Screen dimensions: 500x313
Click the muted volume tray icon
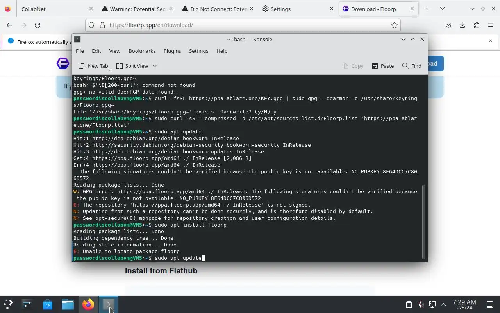pos(420,304)
